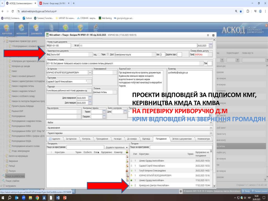Click the search icon in the bottom status bar

pos(74,191)
